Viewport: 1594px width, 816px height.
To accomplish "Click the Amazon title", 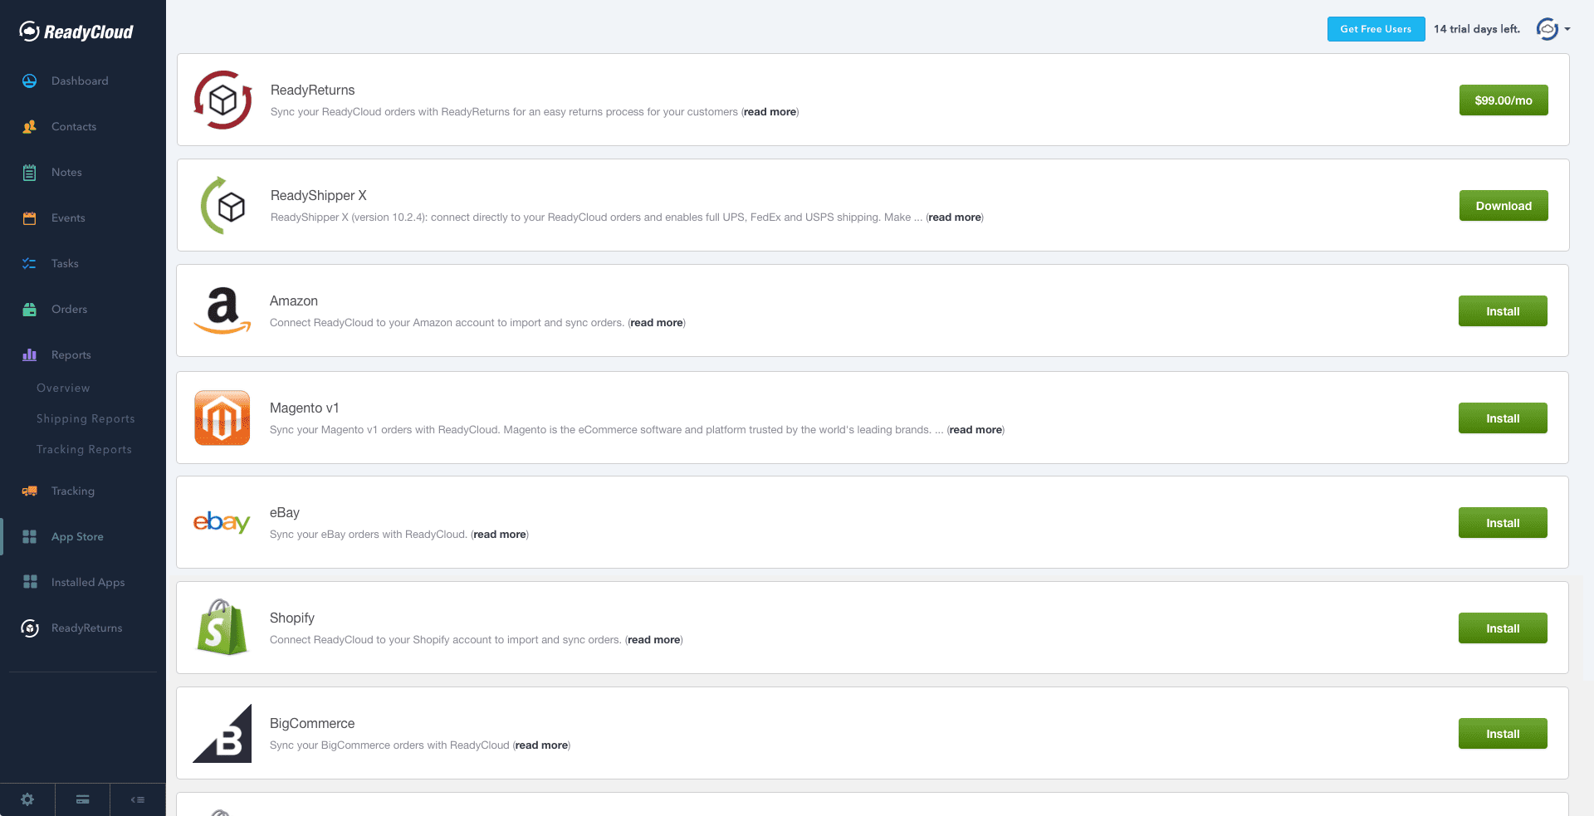I will coord(294,301).
